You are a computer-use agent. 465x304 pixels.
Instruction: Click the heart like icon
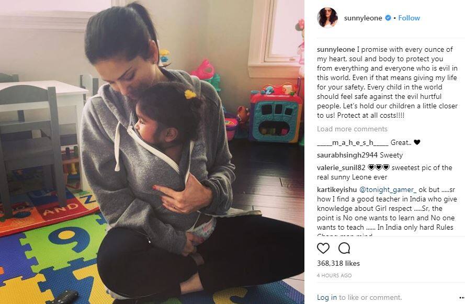(323, 248)
